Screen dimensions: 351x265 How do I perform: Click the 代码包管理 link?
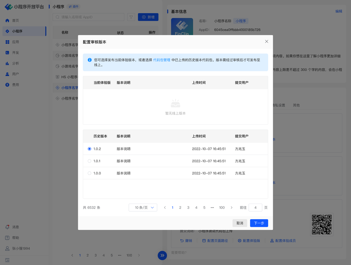162,60
